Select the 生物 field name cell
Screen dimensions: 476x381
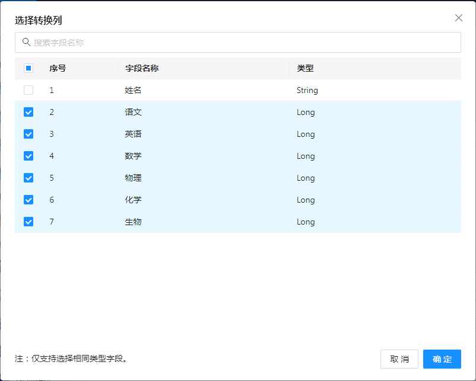coord(133,222)
